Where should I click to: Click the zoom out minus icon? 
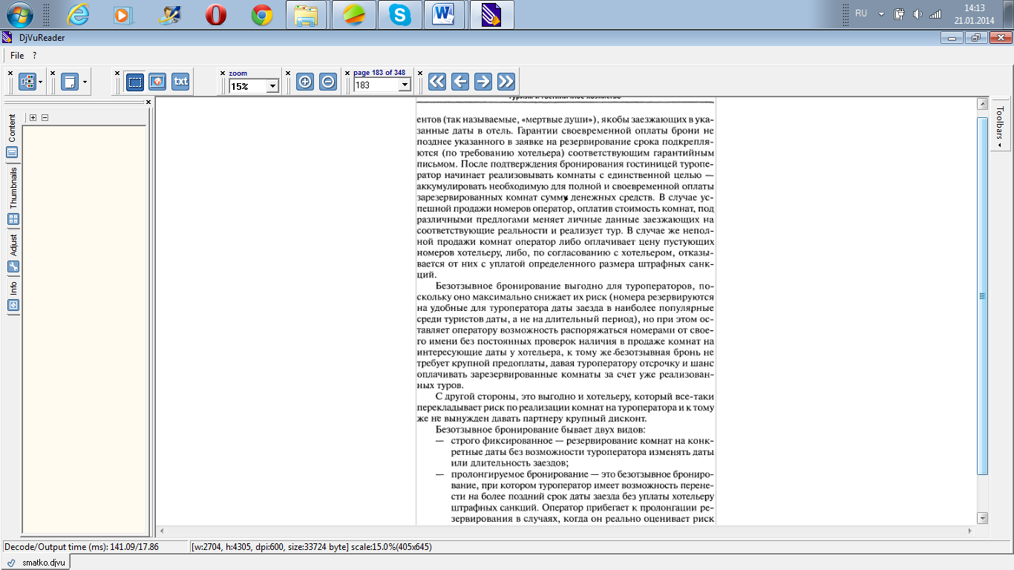click(x=327, y=82)
